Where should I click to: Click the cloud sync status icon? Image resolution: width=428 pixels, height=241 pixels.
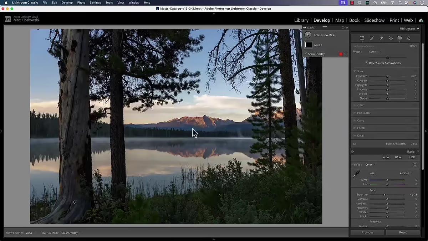pos(421,20)
